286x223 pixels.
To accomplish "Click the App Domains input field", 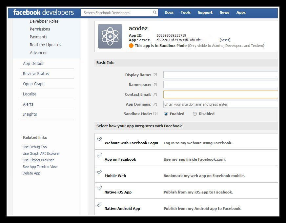I will [220, 104].
